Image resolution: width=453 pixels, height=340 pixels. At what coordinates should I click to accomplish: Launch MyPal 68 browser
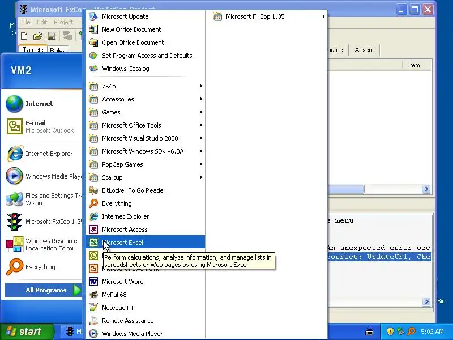(145, 295)
